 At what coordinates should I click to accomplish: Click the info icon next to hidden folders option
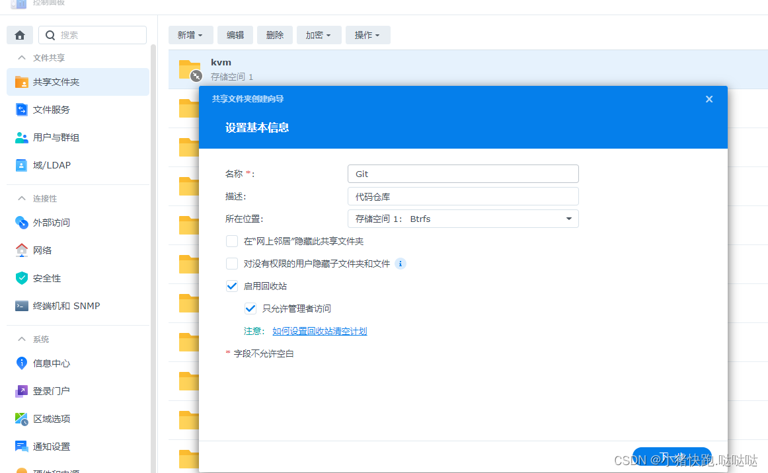[400, 264]
